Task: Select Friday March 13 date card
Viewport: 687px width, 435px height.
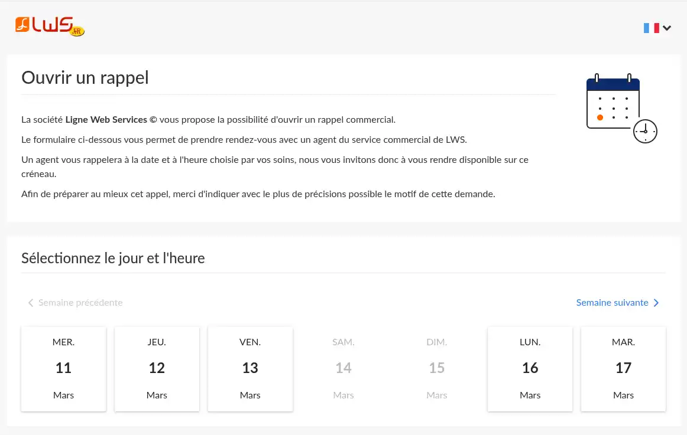Action: tap(250, 368)
